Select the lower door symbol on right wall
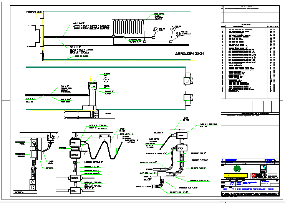This screenshot has height=203, width=285. pyautogui.click(x=188, y=99)
